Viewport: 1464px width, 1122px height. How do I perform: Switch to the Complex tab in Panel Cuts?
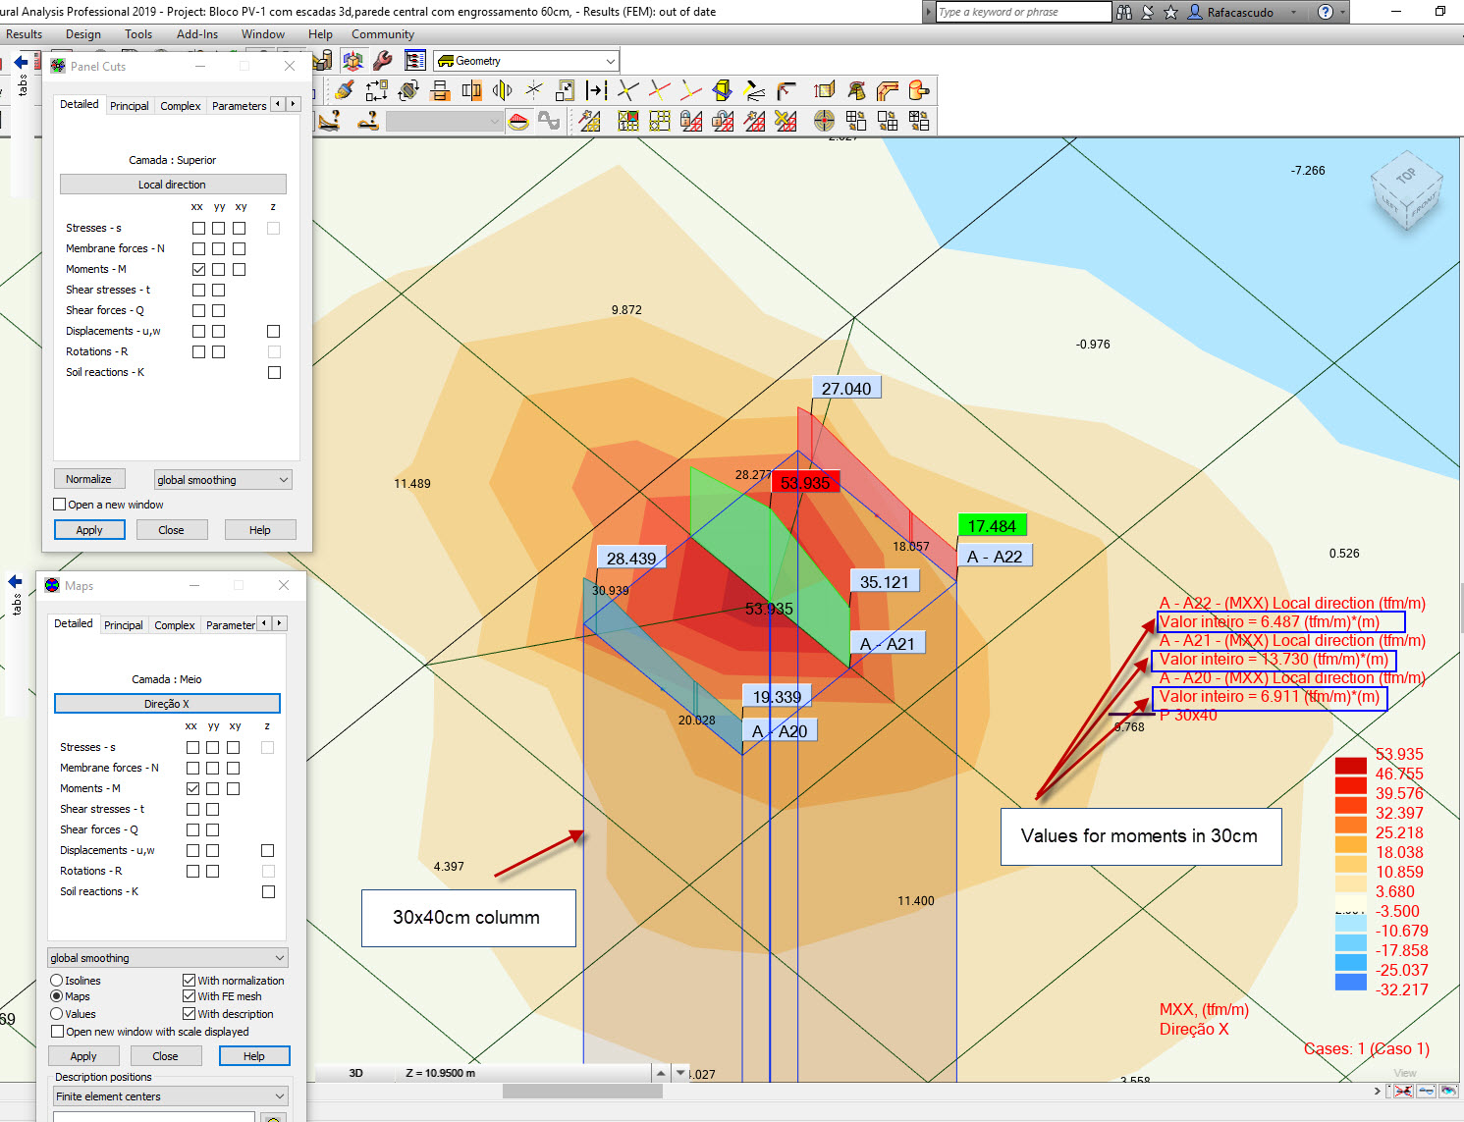[x=180, y=105]
